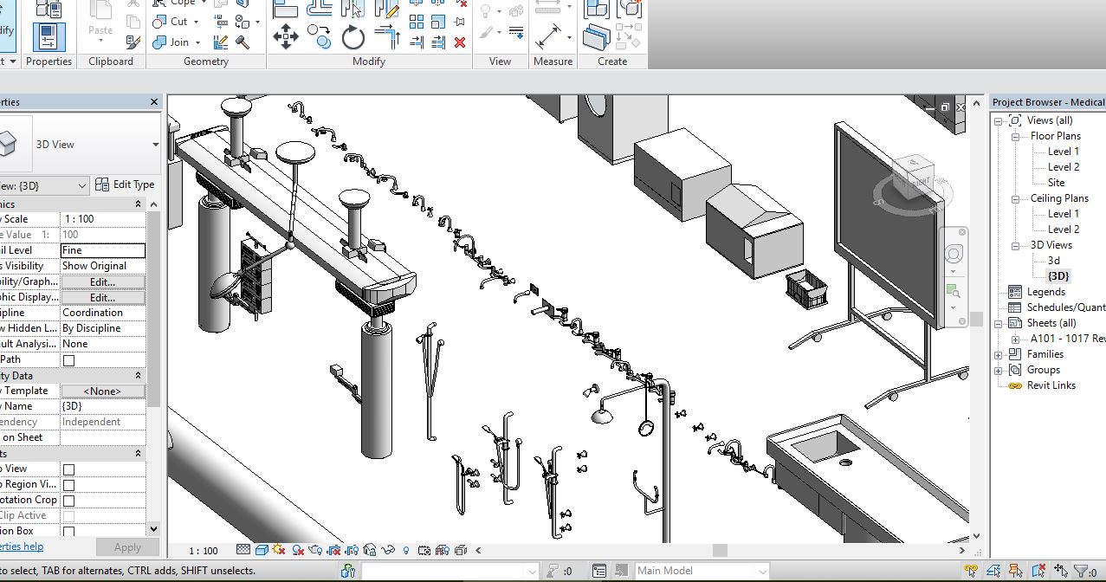This screenshot has width=1106, height=582.
Task: Click the red Delete X icon
Action: coord(460,42)
